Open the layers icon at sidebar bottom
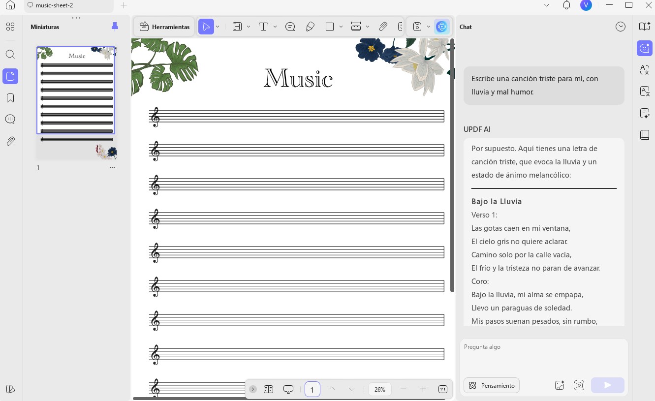655x401 pixels. point(10,389)
